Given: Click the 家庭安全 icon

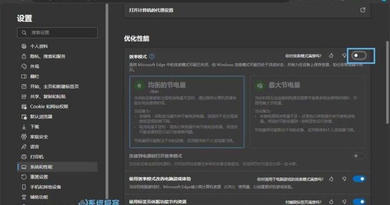Looking at the screenshot, I should [24, 136].
